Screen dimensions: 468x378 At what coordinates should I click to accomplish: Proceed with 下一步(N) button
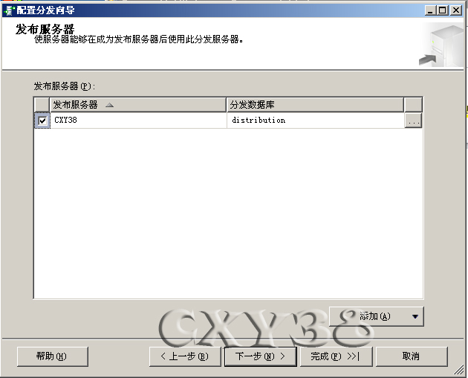point(260,356)
